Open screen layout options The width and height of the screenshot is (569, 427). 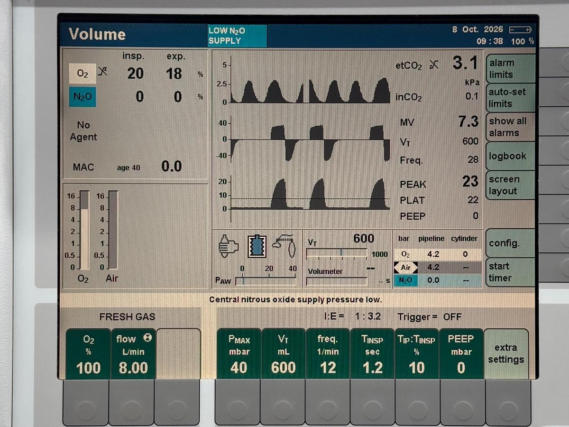(510, 185)
